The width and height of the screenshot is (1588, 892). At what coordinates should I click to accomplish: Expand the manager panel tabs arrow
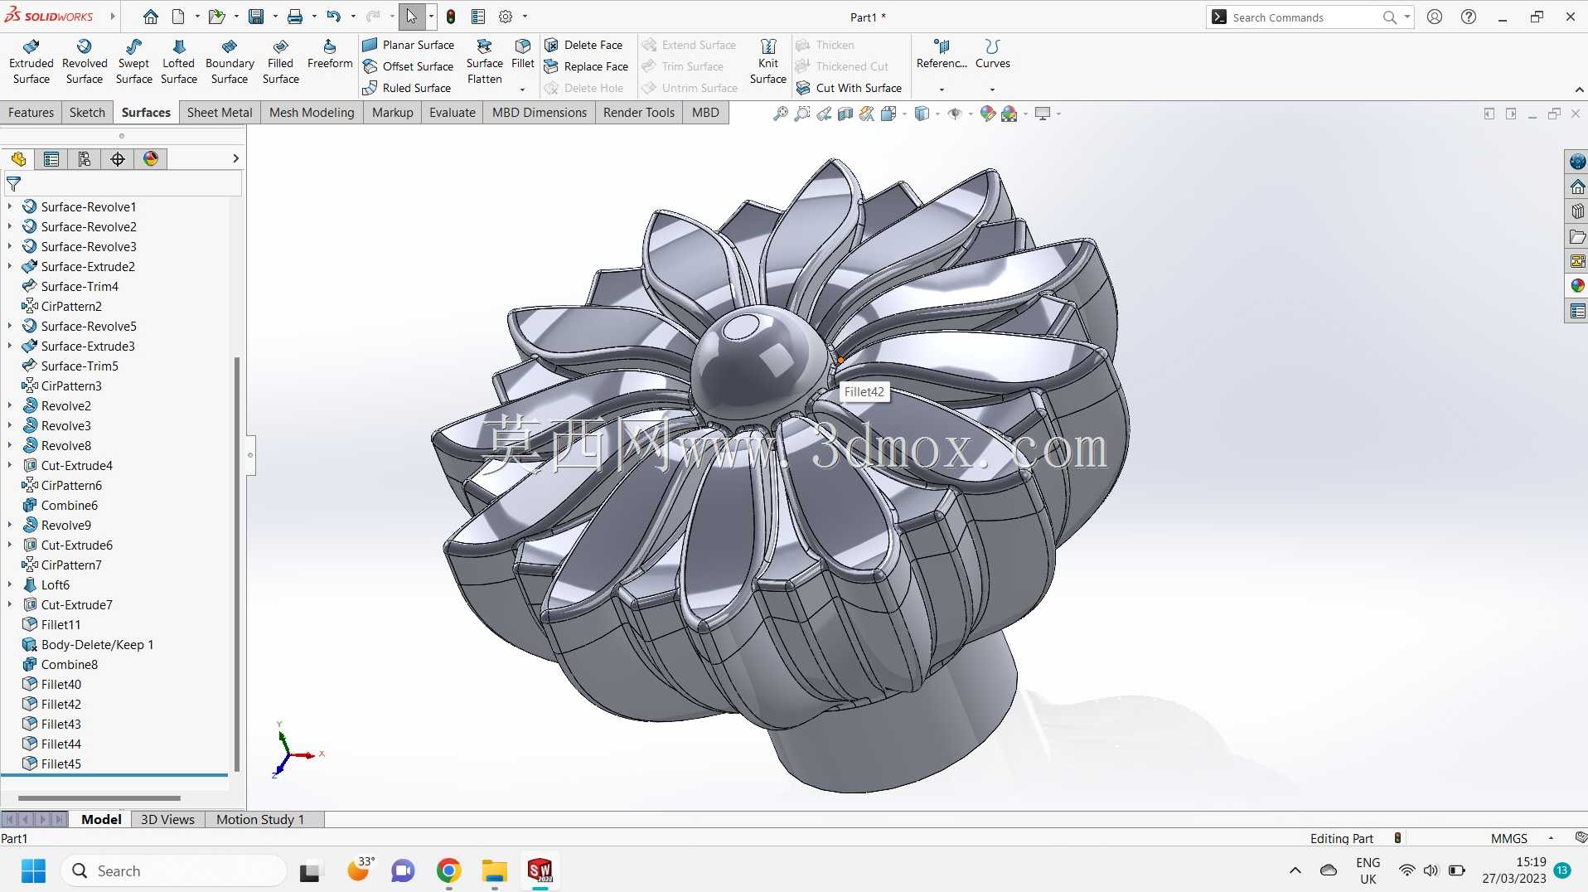coord(235,158)
